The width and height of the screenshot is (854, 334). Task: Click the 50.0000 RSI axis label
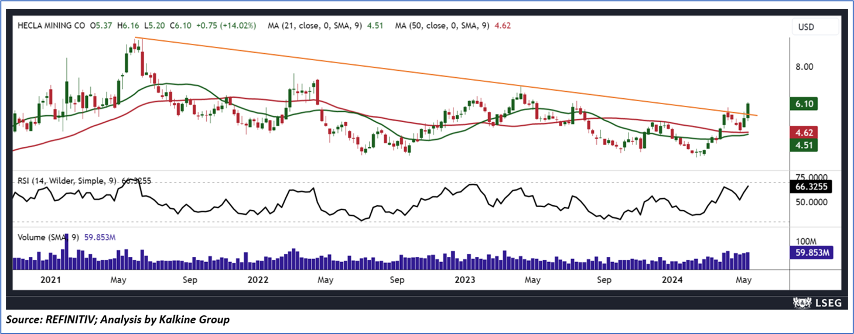812,202
